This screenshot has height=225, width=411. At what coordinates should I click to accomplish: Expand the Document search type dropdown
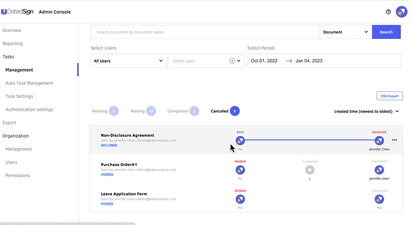click(x=346, y=32)
